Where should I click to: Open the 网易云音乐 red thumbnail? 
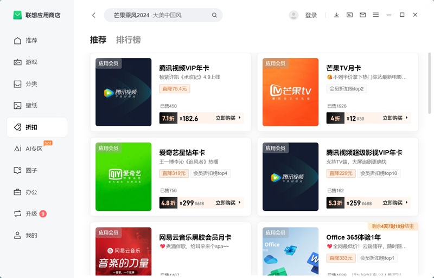tap(124, 251)
